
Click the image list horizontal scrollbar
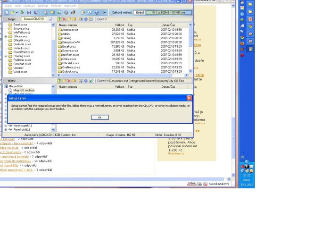point(116,75)
